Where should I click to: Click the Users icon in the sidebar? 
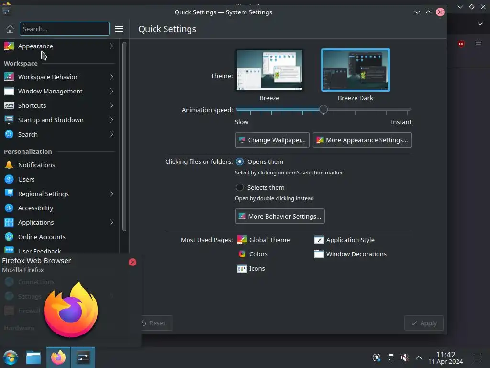(9, 179)
